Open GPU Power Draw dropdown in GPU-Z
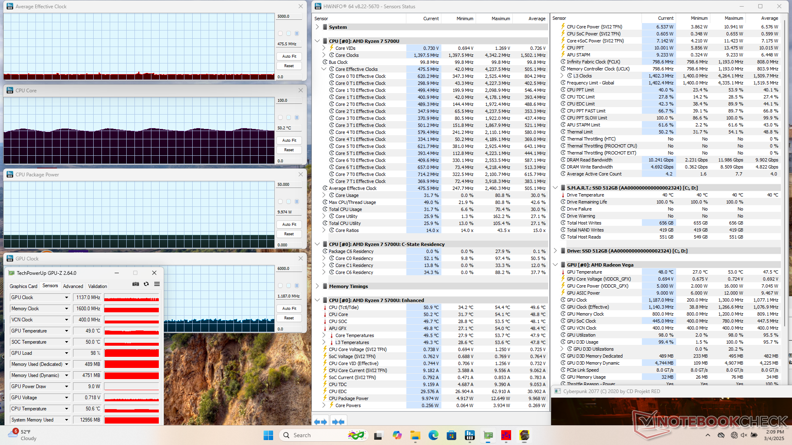This screenshot has height=445, width=792. [66, 386]
